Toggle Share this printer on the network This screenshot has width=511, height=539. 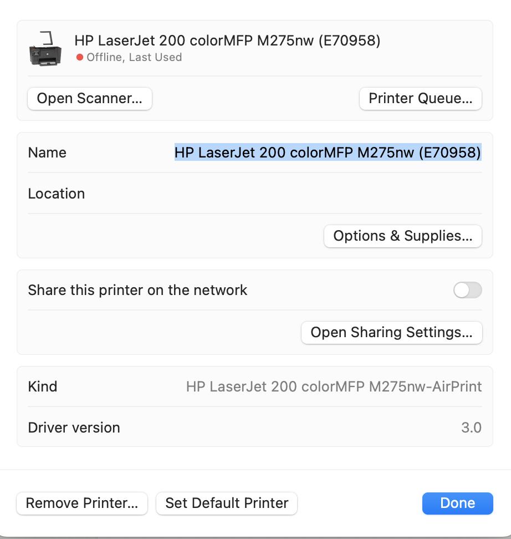[x=467, y=290]
